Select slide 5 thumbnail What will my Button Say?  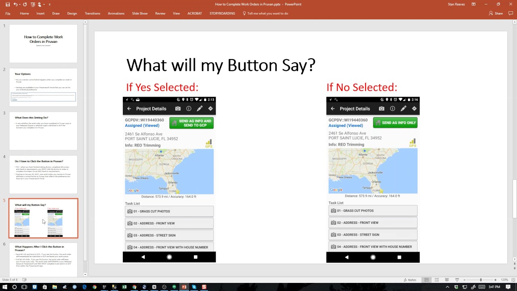coord(43,218)
